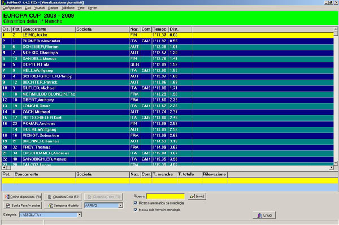Click the Concorrente header in upper table
Image resolution: width=339 pixels, height=225 pixels.
[49, 29]
